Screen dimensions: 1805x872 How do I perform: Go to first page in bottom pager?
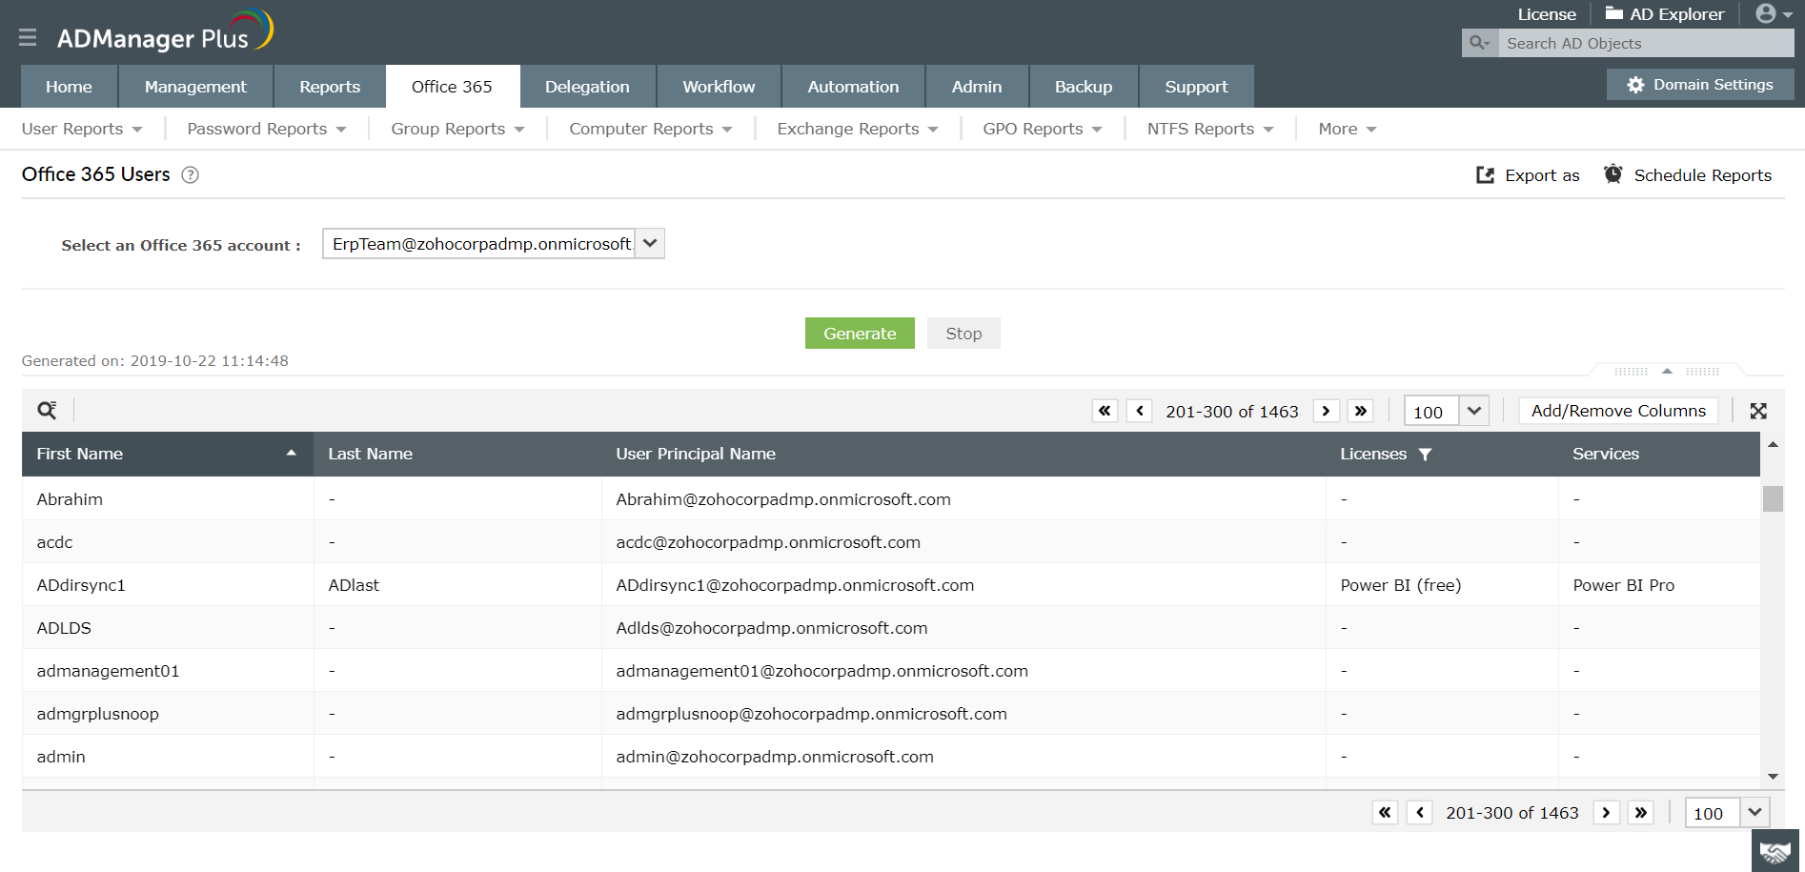click(x=1385, y=812)
